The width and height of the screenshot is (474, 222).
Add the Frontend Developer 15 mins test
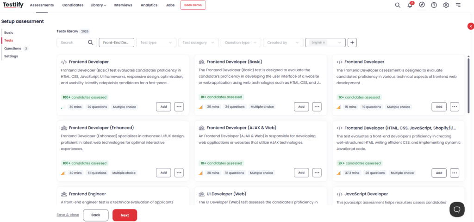pos(439,107)
